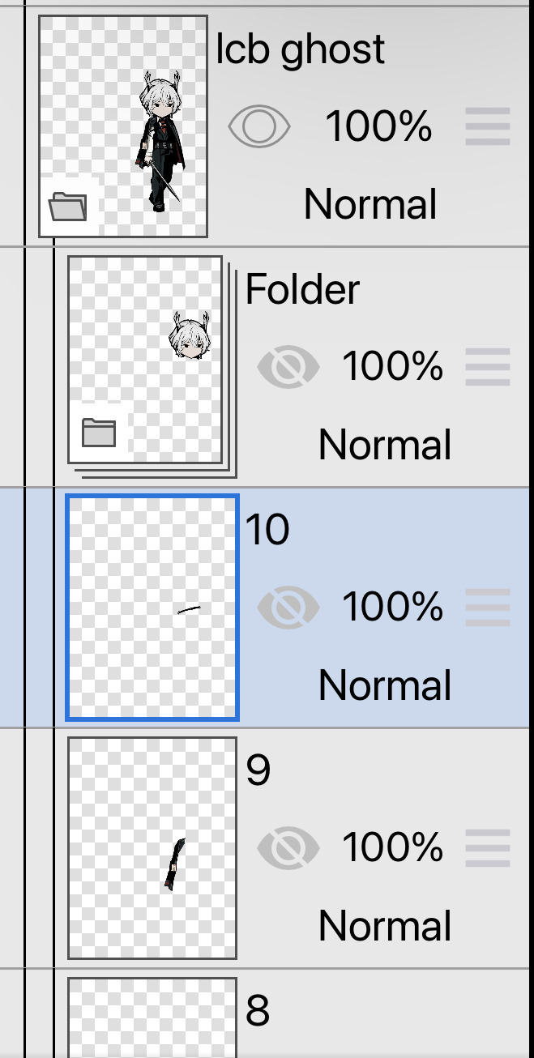Show hidden layer 9
This screenshot has height=1058, width=534.
288,848
